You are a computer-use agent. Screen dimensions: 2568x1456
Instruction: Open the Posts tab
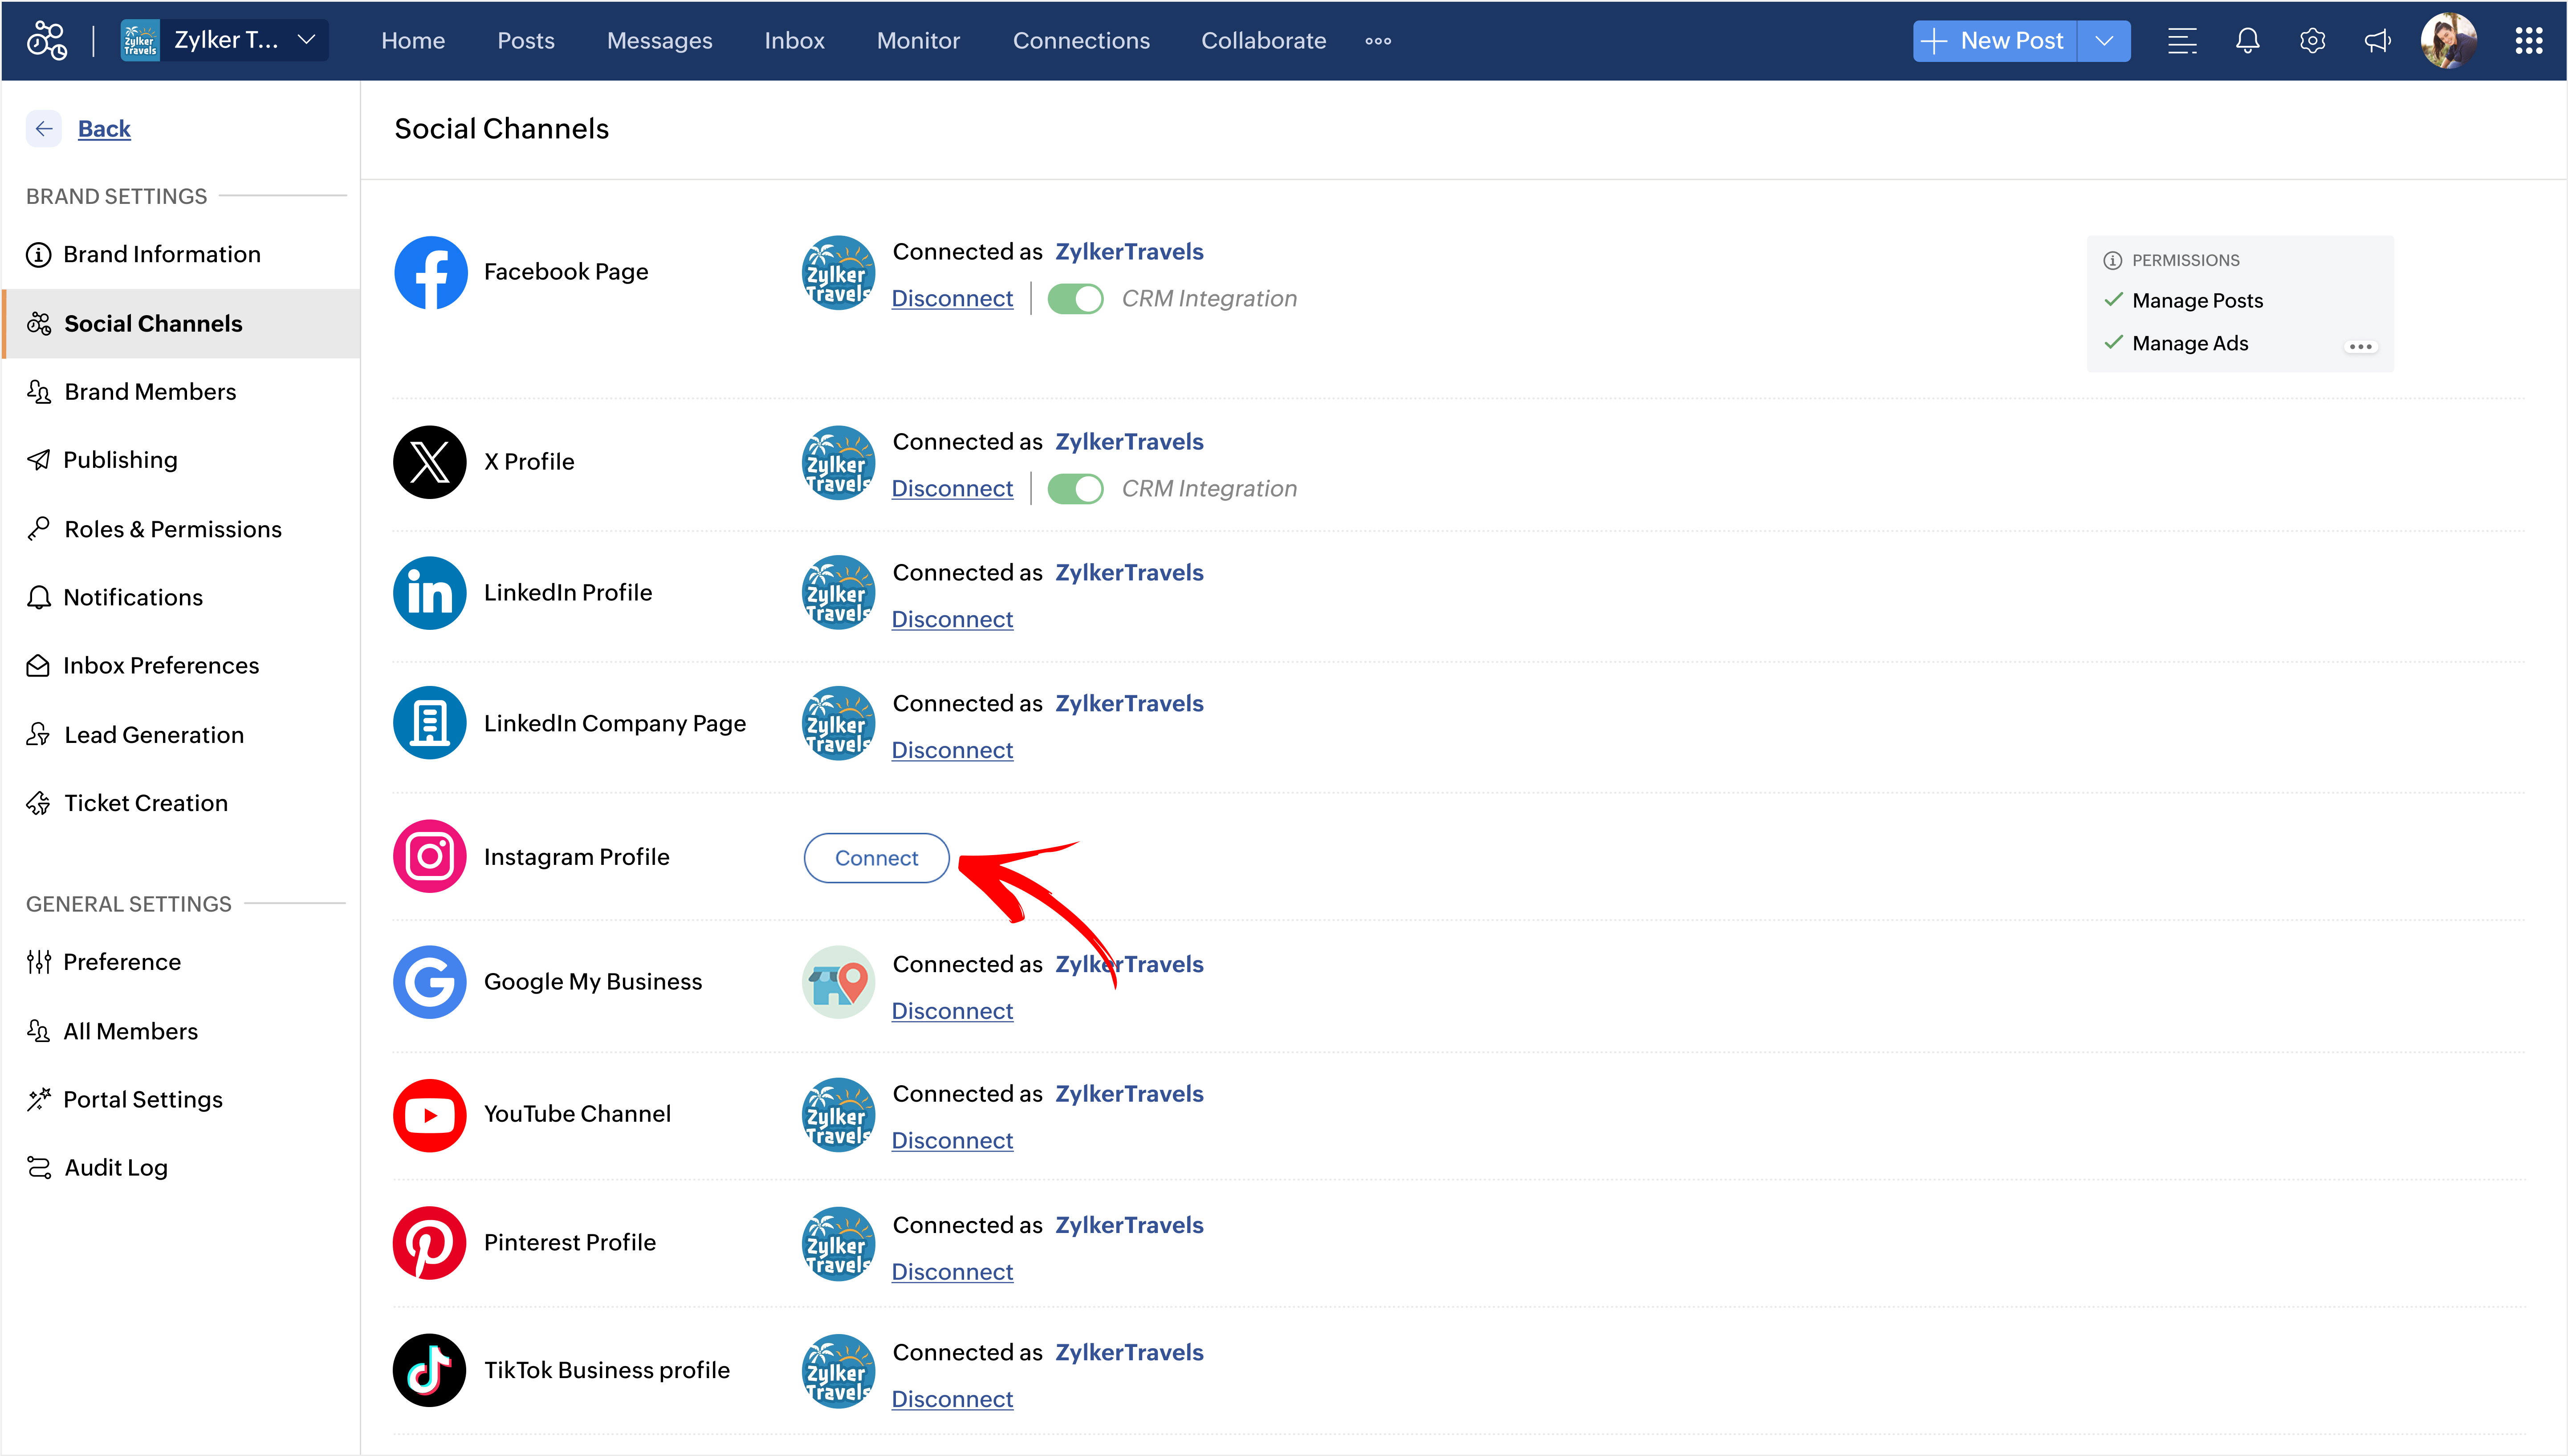pos(526,41)
